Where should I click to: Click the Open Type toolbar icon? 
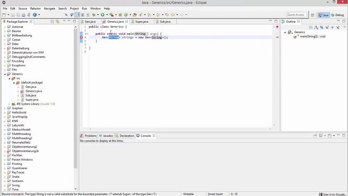134,15
